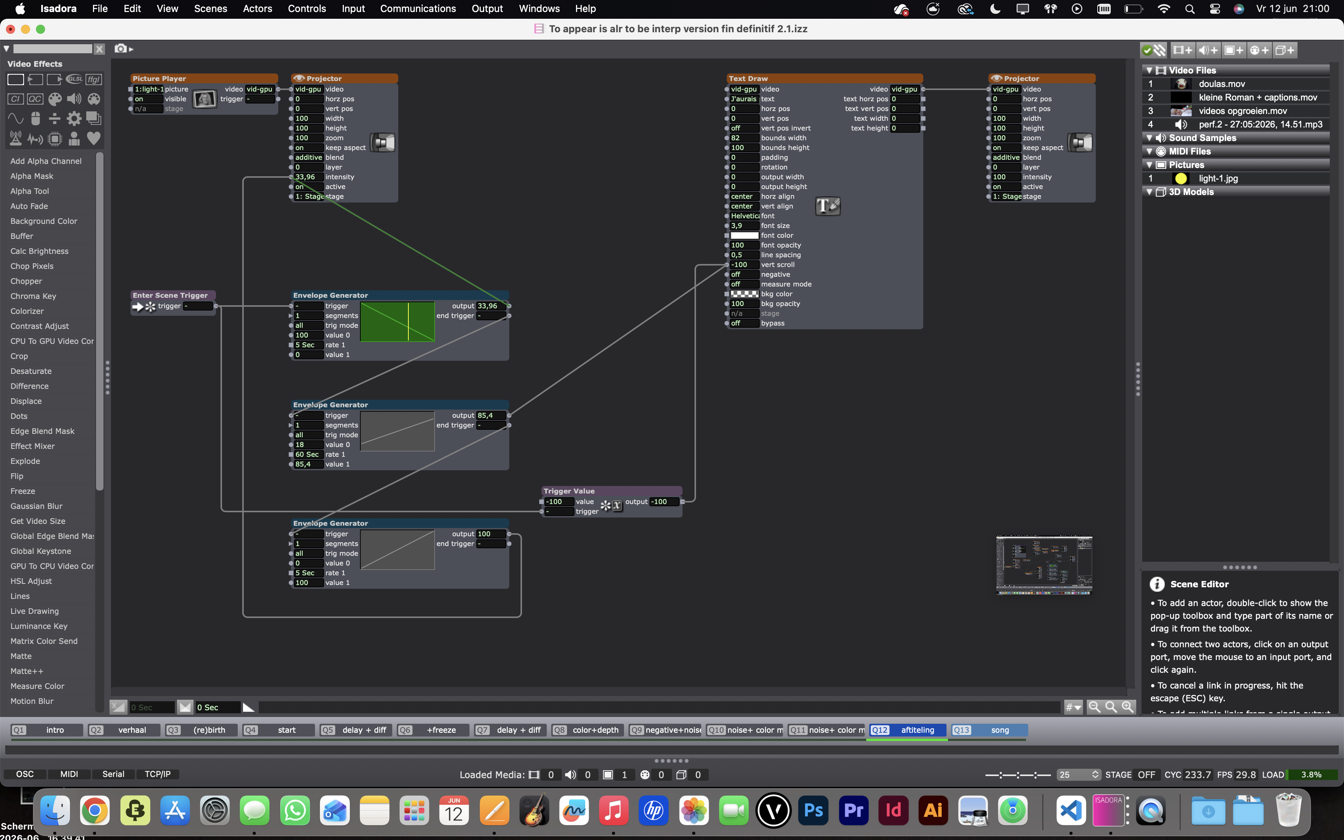Select the video source category icon

pos(35,79)
